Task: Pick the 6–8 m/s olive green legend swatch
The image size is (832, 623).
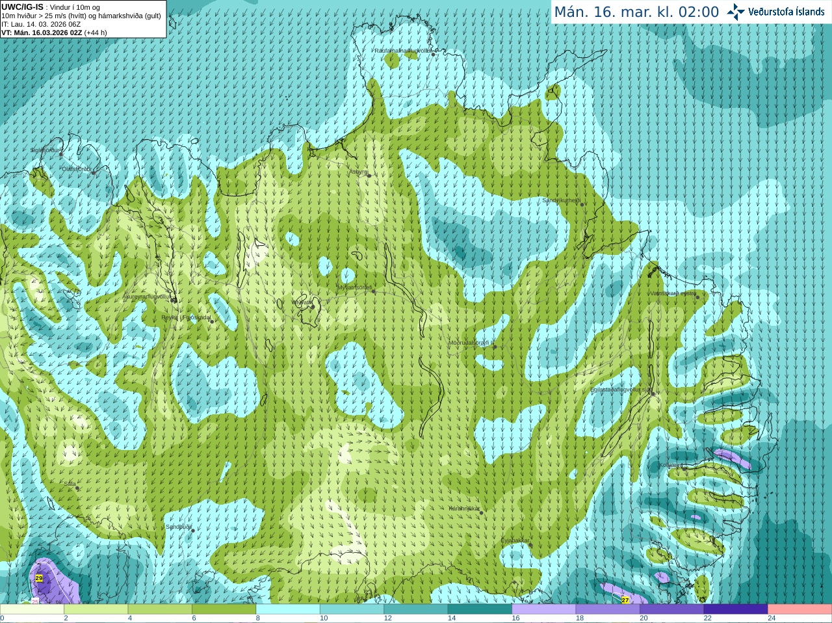Action: (x=224, y=609)
